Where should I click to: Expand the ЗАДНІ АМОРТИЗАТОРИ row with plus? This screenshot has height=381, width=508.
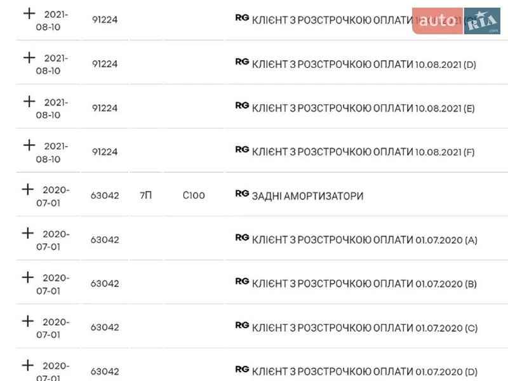28,189
